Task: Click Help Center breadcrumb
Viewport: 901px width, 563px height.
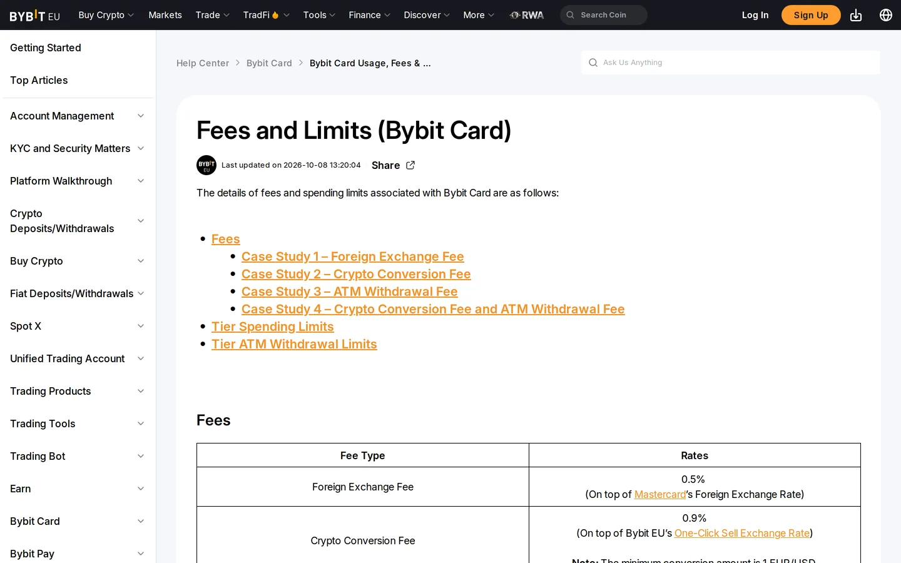Action: click(203, 63)
